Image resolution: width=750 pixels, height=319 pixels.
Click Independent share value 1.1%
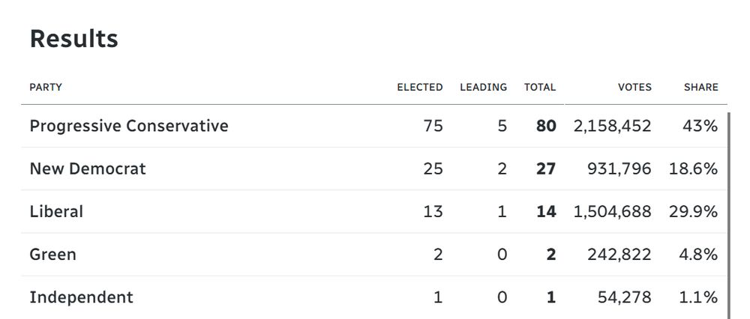coord(697,297)
